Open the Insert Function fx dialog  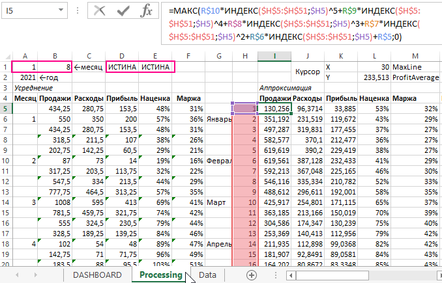click(147, 11)
